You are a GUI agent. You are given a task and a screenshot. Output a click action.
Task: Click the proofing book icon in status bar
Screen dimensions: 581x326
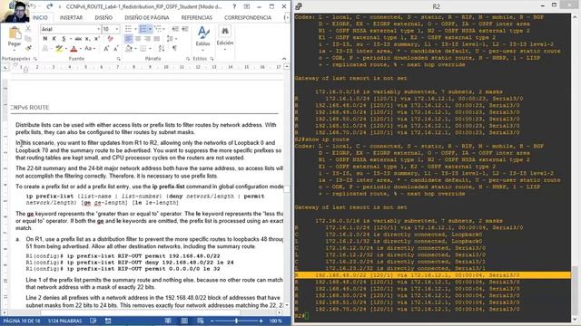(x=93, y=321)
